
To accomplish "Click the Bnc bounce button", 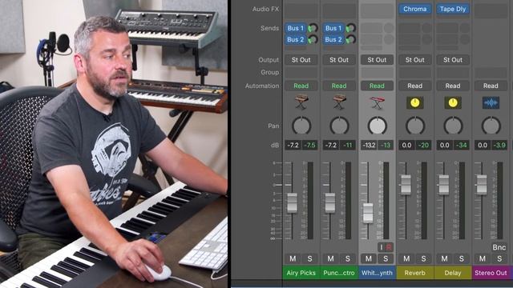I will (x=499, y=247).
